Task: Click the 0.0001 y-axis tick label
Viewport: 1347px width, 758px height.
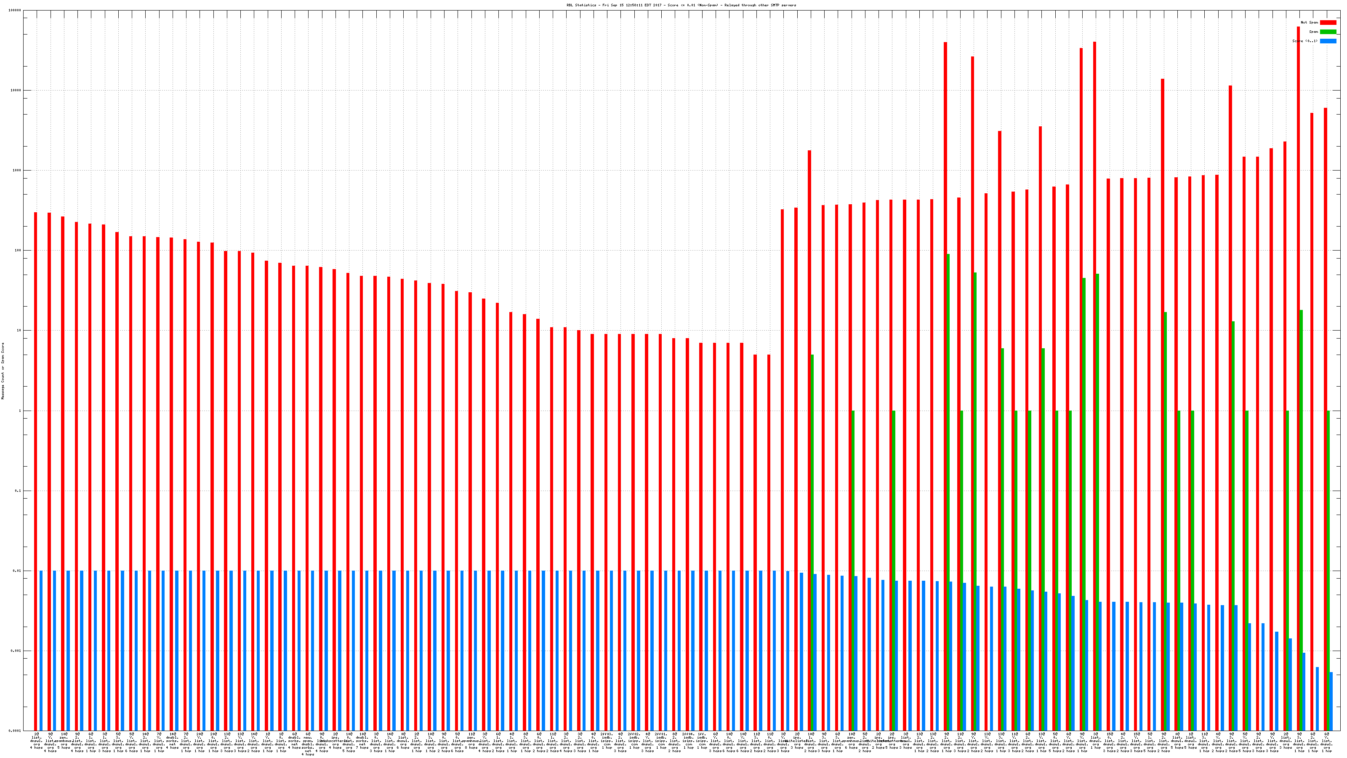Action: (15, 731)
